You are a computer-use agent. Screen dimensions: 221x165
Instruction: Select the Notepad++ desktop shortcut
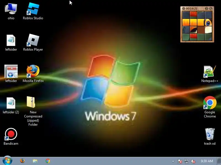click(210, 74)
